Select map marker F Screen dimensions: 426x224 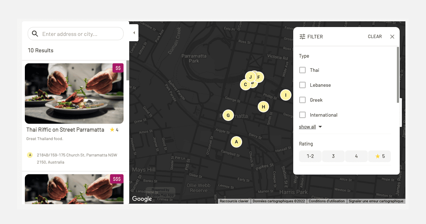pyautogui.click(x=260, y=77)
